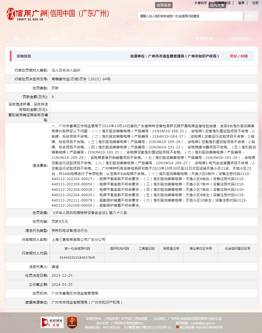262x333 pixels.
Task: Open the 网站地图 footer link
Action: click(x=141, y=319)
